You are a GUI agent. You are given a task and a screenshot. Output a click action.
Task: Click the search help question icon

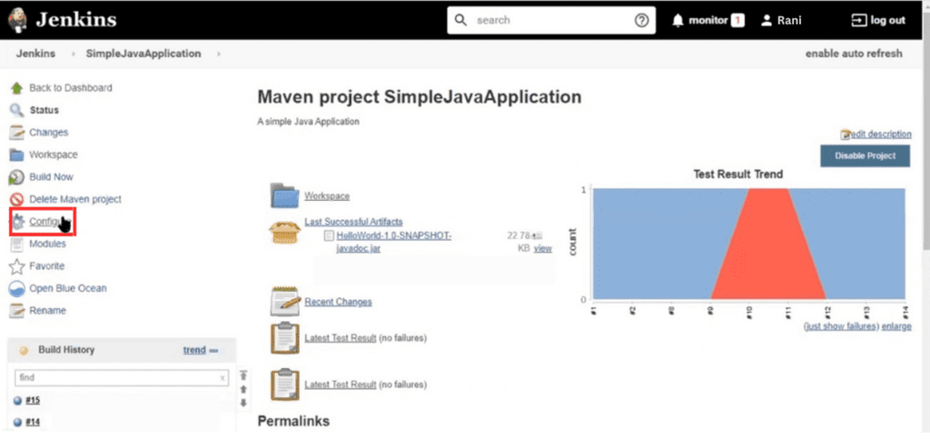click(x=641, y=20)
